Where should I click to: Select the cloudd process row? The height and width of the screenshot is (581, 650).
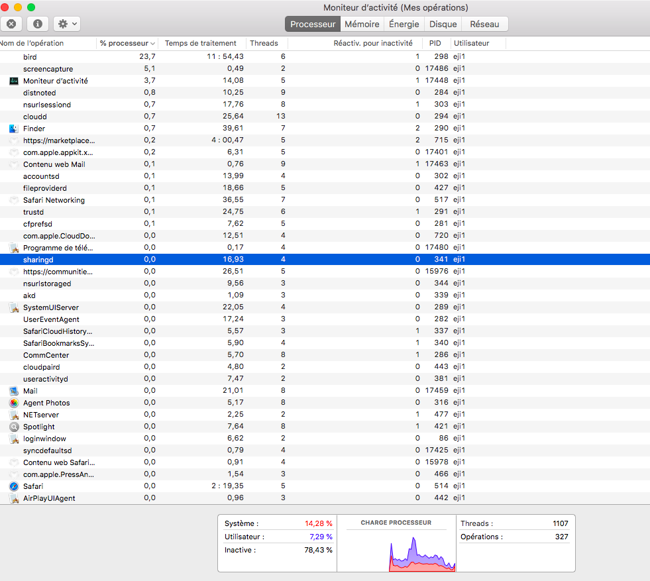(325, 117)
